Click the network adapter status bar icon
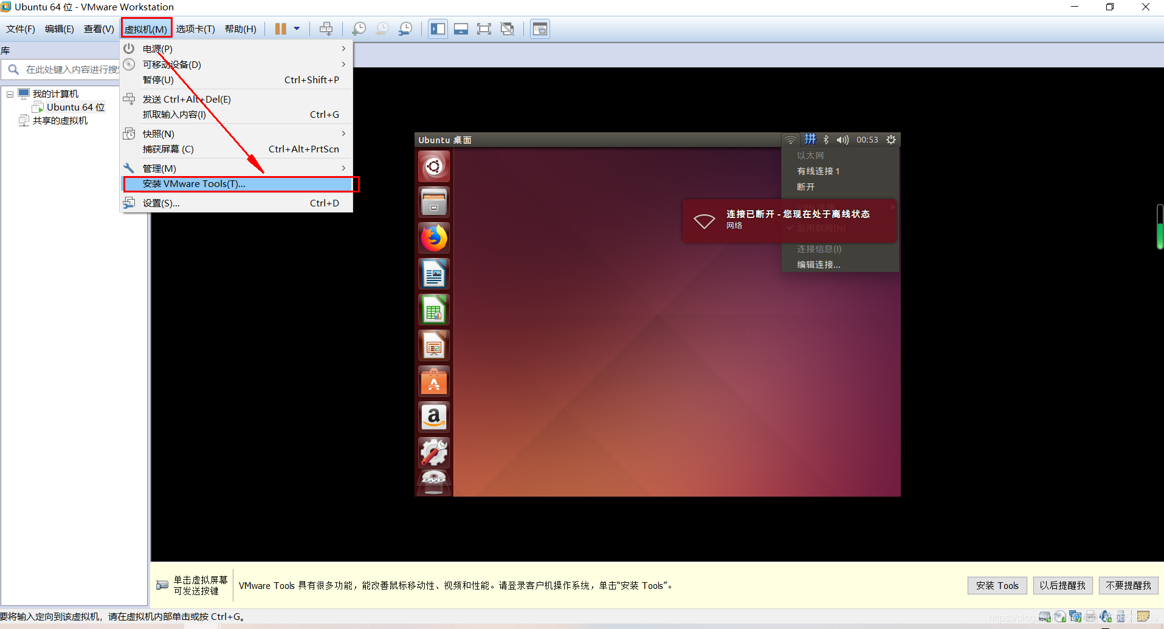The image size is (1164, 629). (1075, 616)
